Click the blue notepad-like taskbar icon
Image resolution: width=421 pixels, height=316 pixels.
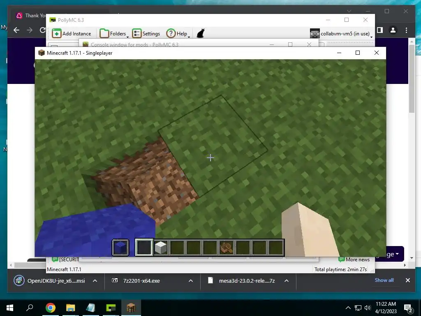[90, 308]
